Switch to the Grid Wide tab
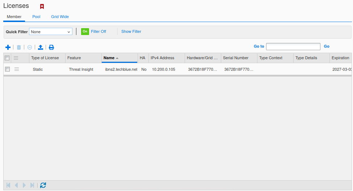 pyautogui.click(x=60, y=17)
